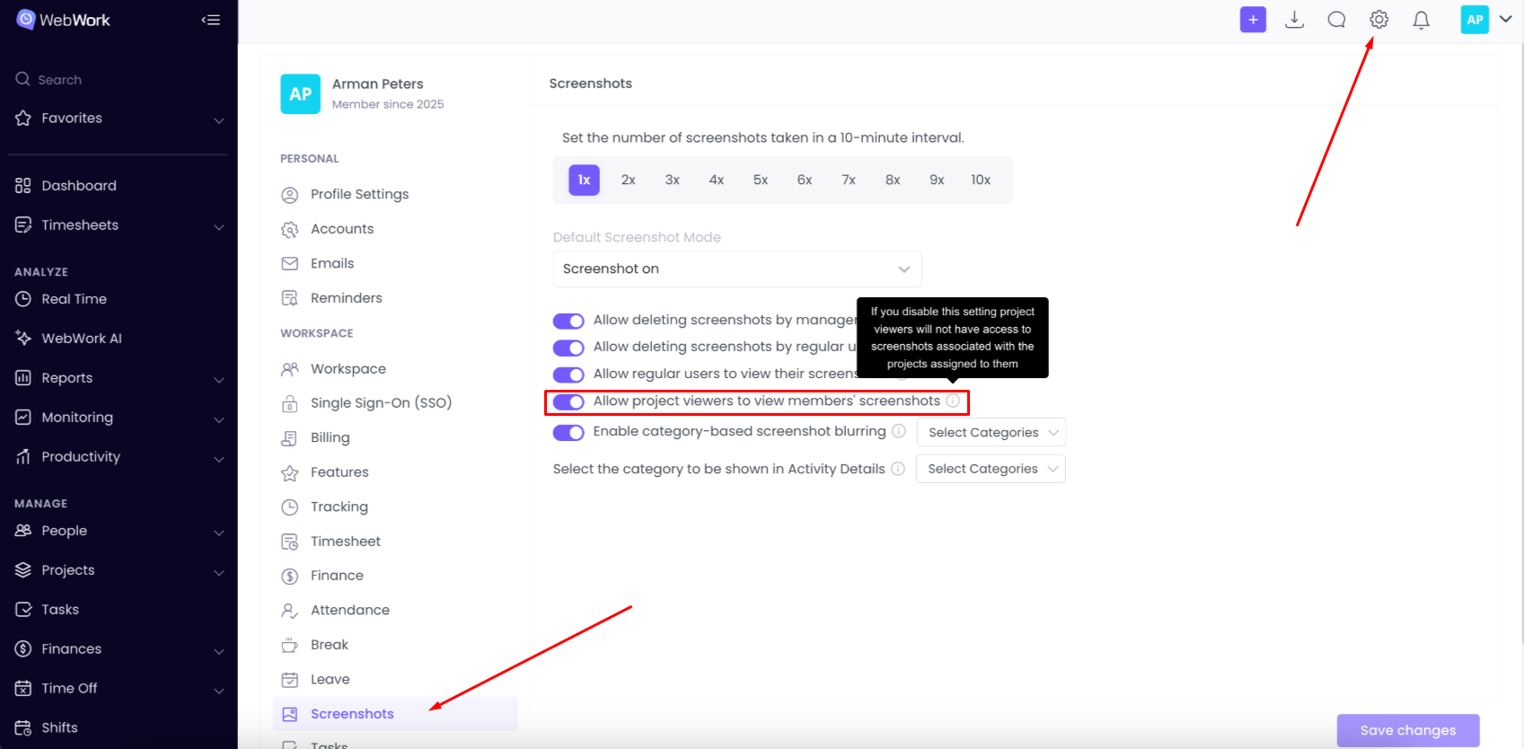This screenshot has height=749, width=1524.
Task: Disable project viewers viewing members' screenshots
Action: click(x=568, y=401)
